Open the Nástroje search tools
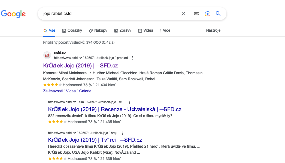285x163 pixels. (213, 31)
